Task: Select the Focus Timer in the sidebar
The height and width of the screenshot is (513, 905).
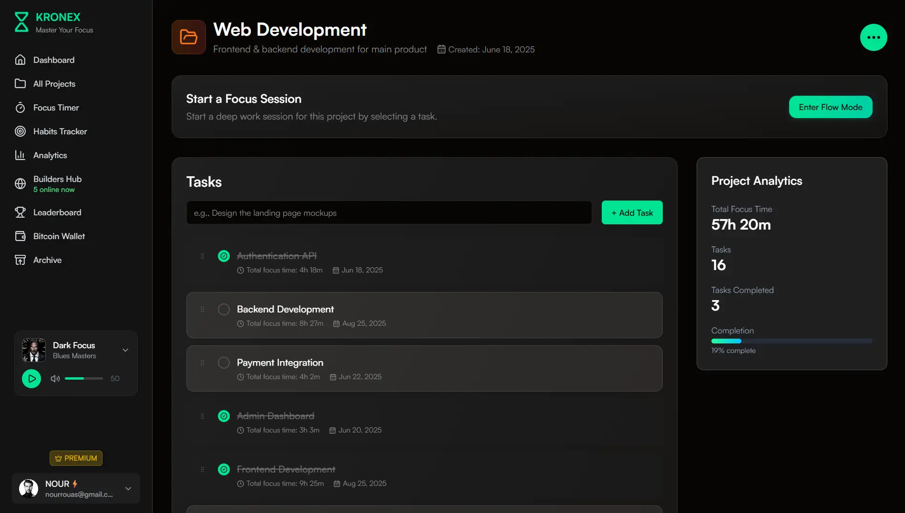Action: pyautogui.click(x=56, y=108)
